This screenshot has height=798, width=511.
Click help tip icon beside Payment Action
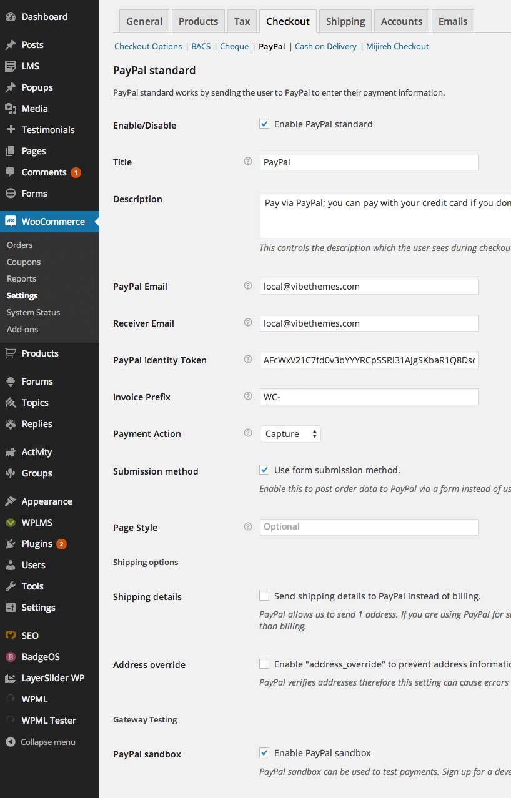tap(248, 433)
